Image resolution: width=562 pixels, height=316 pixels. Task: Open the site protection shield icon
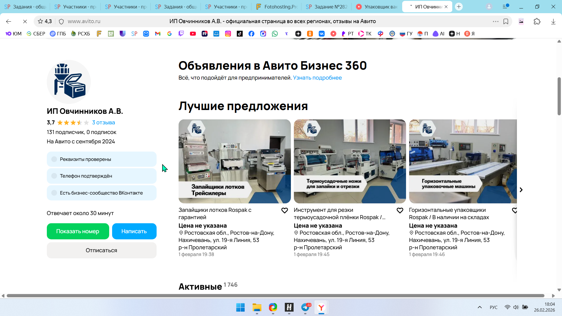coord(61,21)
